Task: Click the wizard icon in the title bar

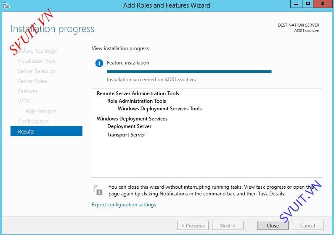Action: click(x=6, y=5)
